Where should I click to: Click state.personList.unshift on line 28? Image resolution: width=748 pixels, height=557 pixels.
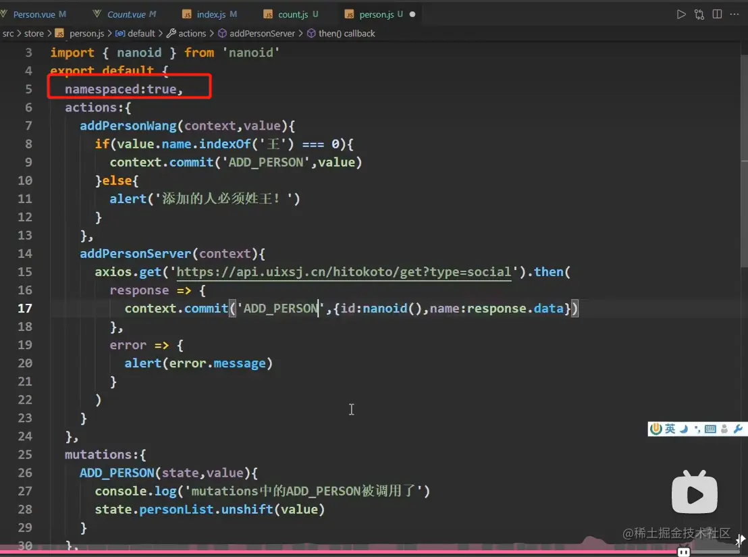(184, 509)
